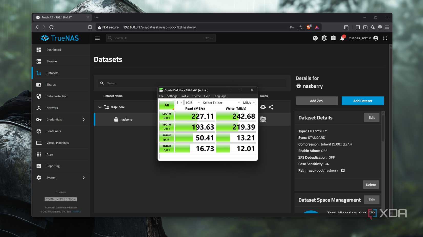Image resolution: width=423 pixels, height=237 pixels.
Task: Toggle the sidebar with hamburger menu icon
Action: (97, 38)
